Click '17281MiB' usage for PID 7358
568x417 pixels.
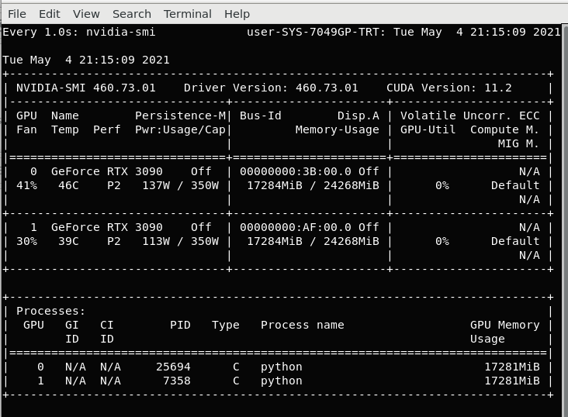coord(512,381)
